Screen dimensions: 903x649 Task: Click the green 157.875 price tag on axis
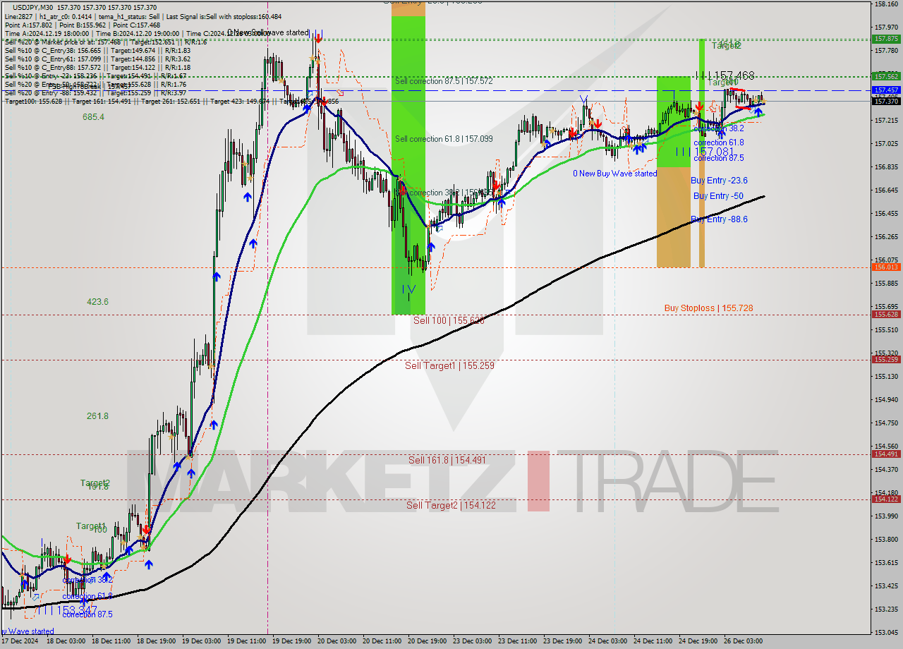pos(886,39)
